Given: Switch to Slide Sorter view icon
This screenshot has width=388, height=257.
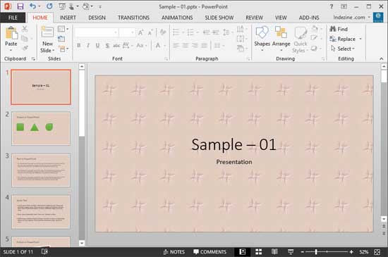Looking at the screenshot, I should pos(259,251).
